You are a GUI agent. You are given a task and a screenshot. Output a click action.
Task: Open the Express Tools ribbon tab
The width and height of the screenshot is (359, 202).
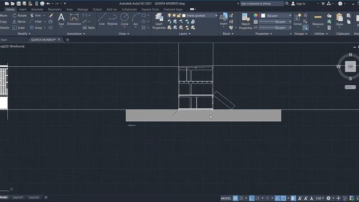150,10
